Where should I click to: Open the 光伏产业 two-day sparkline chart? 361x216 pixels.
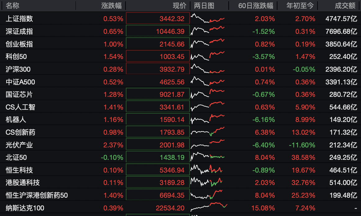pos(208,144)
